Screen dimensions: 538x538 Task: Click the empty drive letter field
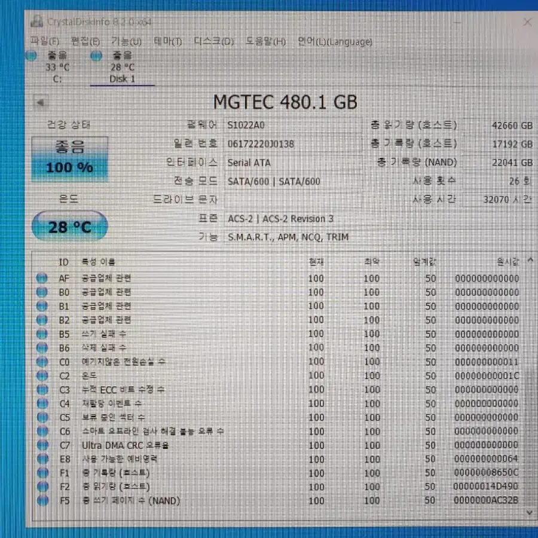pyautogui.click(x=293, y=200)
